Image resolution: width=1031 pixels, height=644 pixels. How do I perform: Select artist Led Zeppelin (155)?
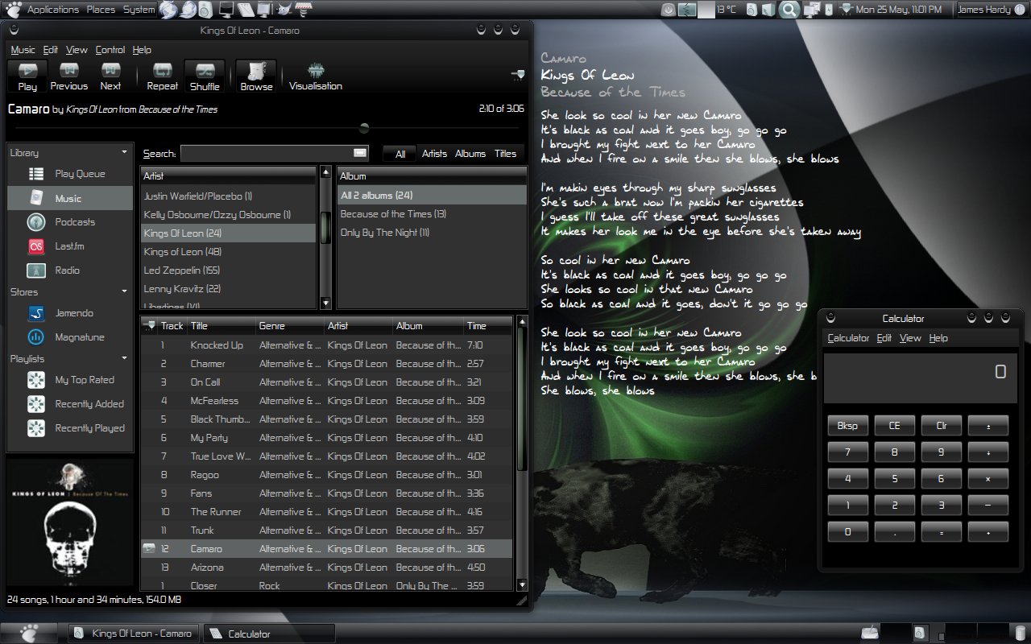[x=229, y=270]
